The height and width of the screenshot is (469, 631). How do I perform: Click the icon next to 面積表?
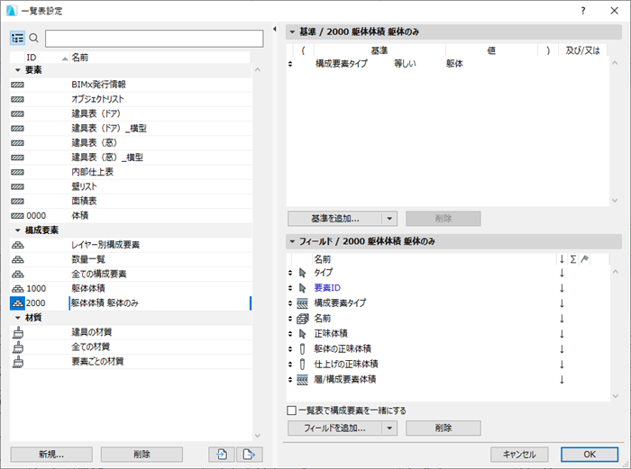17,201
